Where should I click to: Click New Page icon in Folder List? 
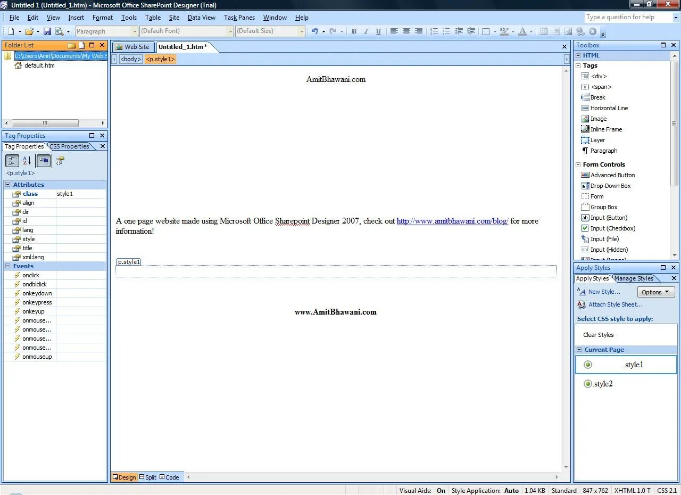82,45
